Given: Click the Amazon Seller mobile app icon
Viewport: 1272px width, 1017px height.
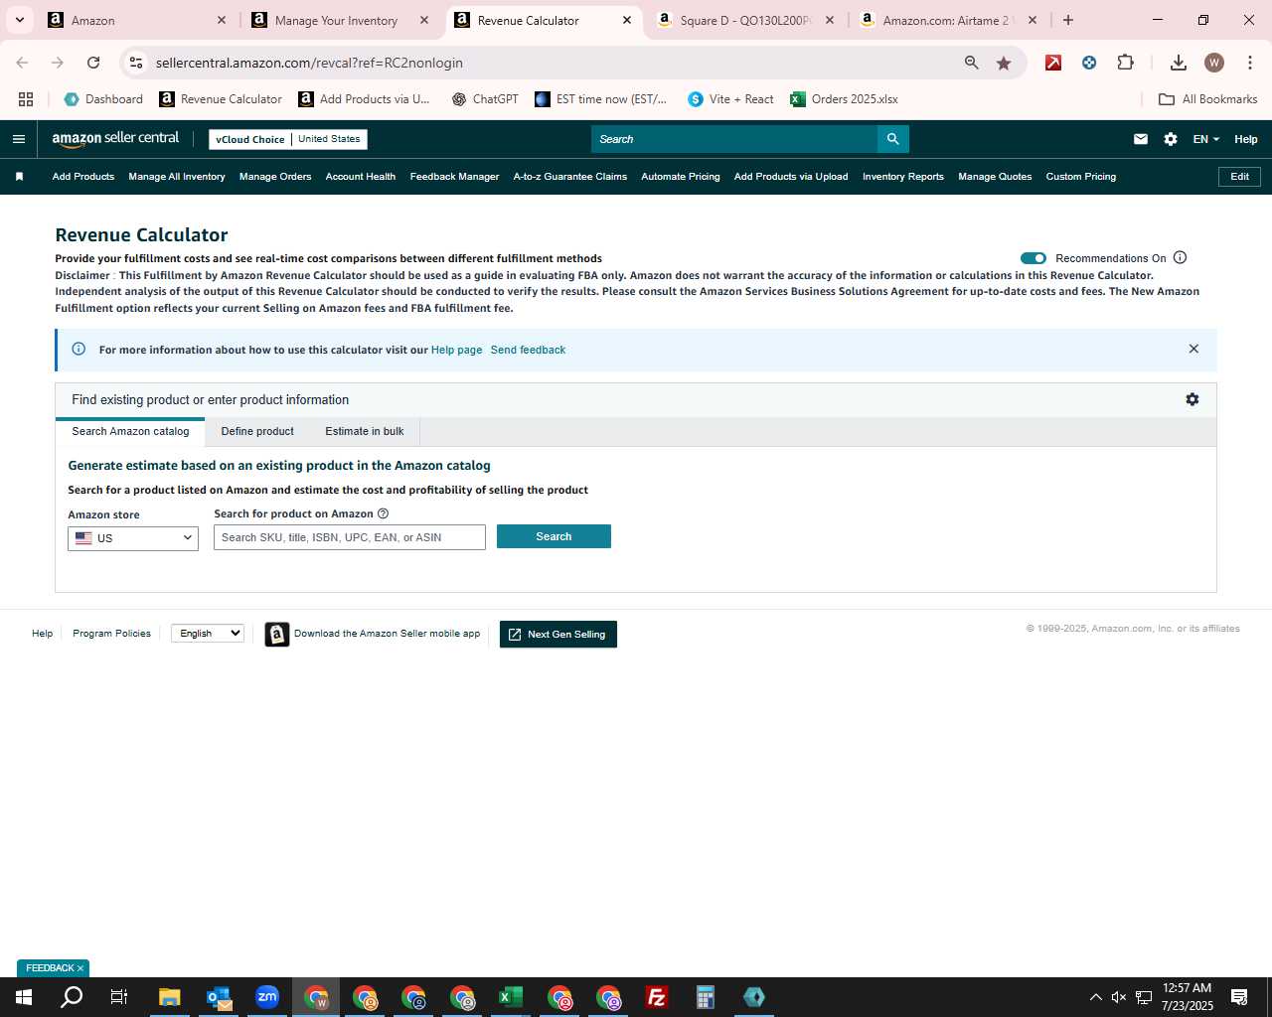Looking at the screenshot, I should coord(277,634).
